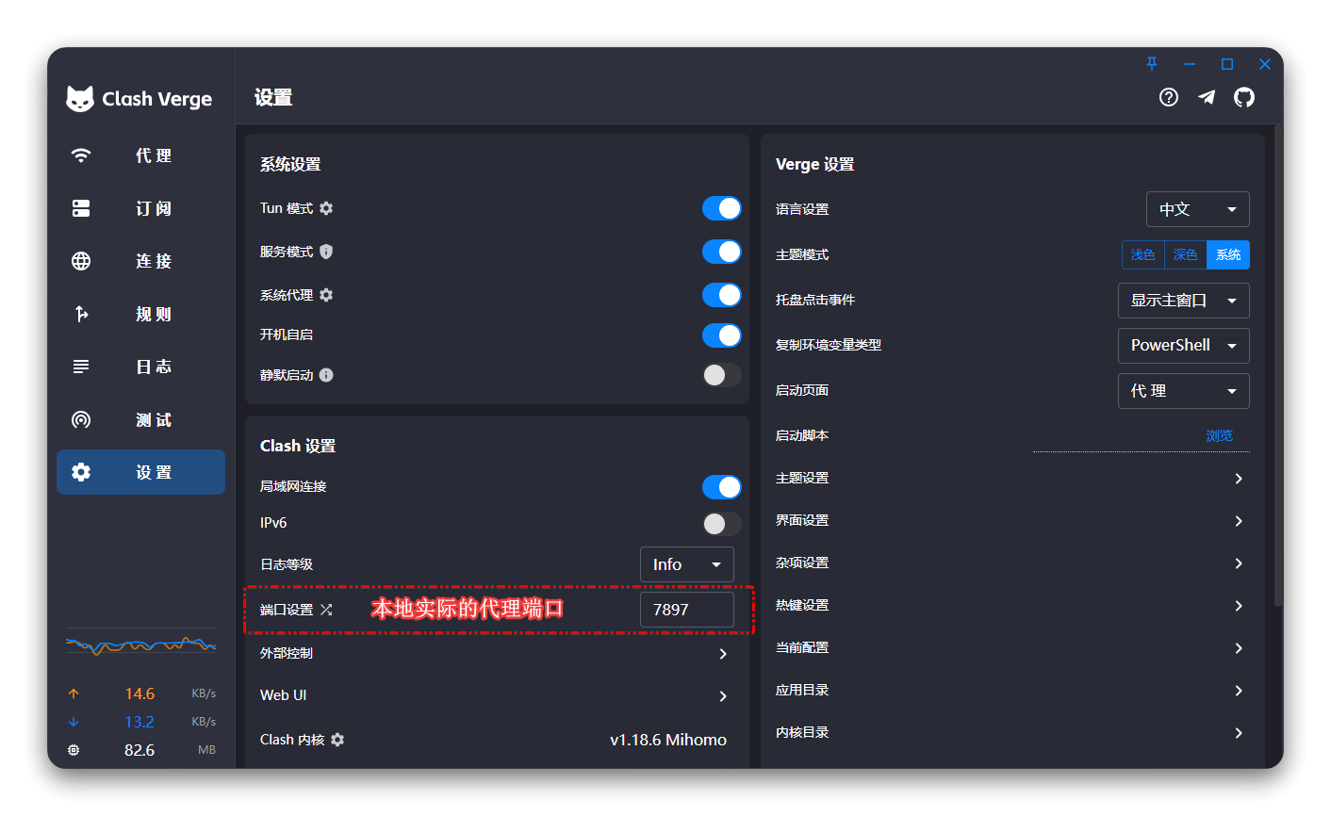Toggle 局域网连接 switch
Screen dimensions: 1331x816
pos(722,486)
